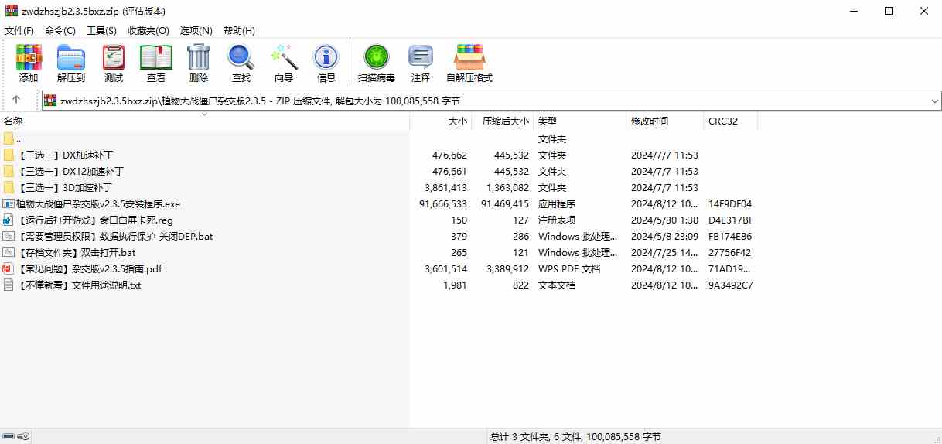Sort by 名称 column header
Image resolution: width=942 pixels, height=444 pixels.
click(x=205, y=121)
